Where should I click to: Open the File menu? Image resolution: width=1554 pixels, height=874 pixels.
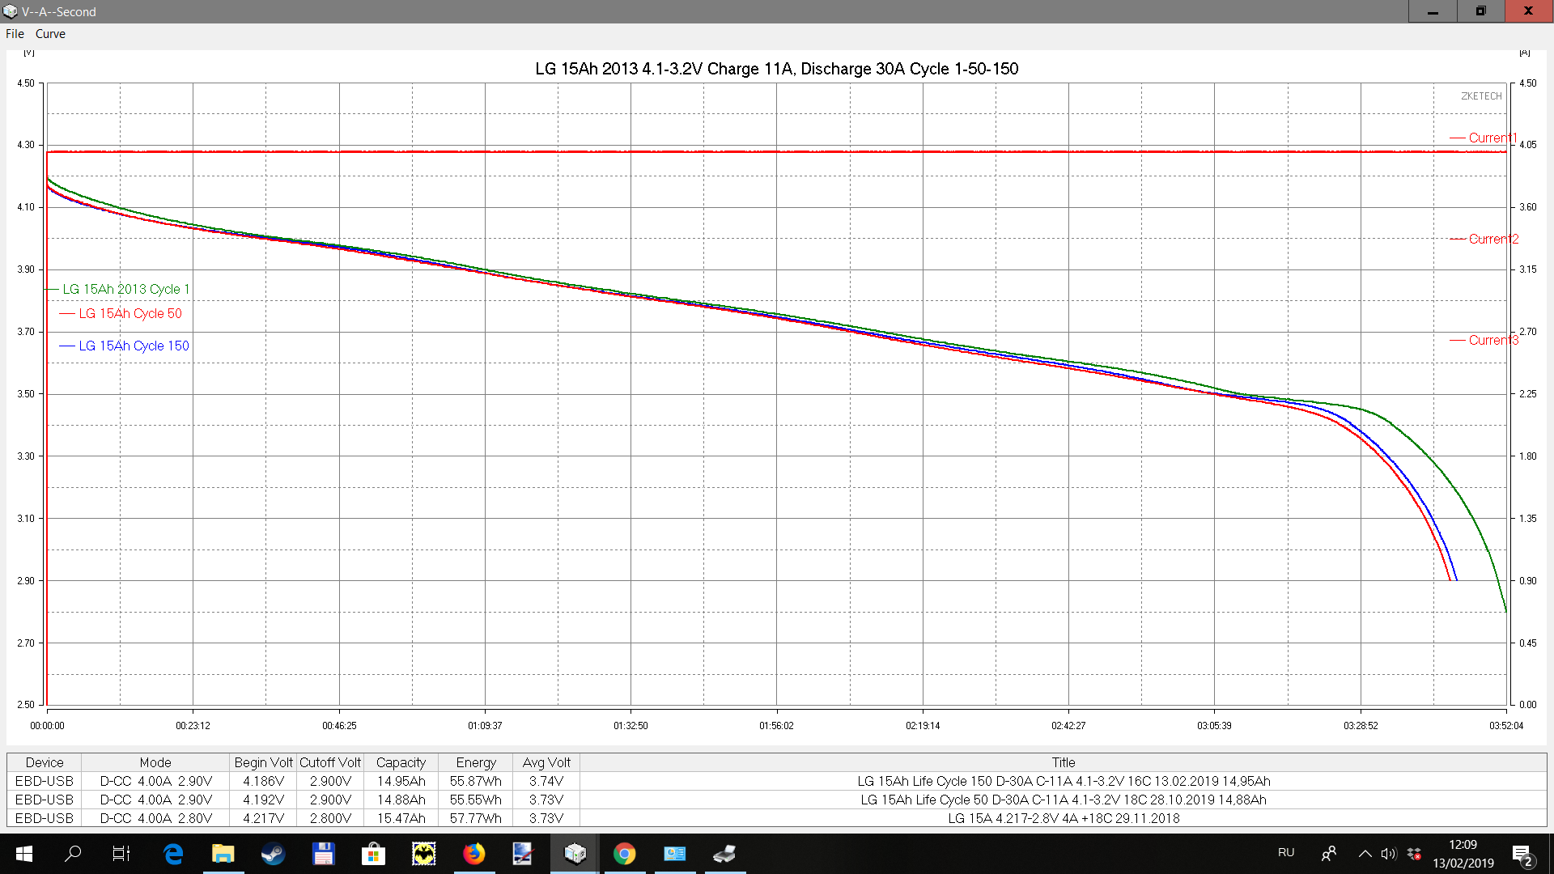pos(15,34)
